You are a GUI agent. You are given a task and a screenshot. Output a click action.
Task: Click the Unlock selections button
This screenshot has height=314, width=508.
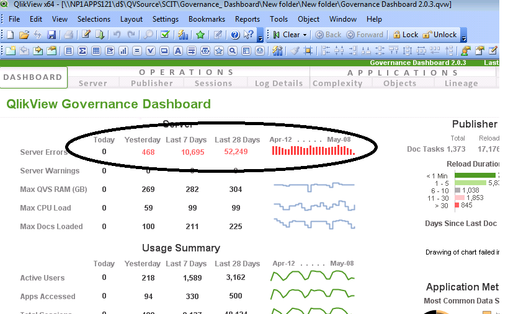(x=440, y=35)
